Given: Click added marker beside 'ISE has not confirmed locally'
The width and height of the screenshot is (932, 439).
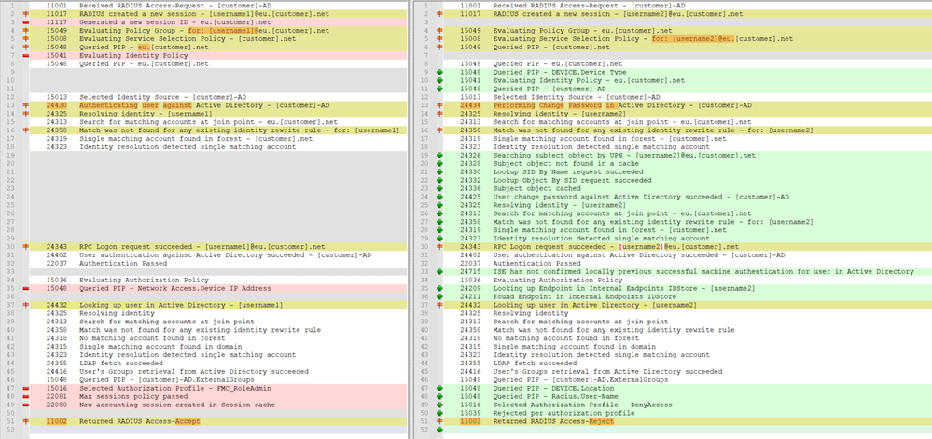Looking at the screenshot, I should pos(439,271).
